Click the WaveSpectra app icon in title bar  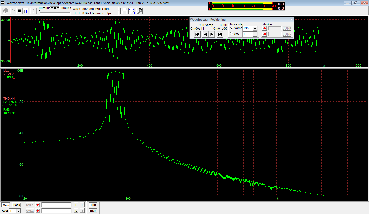3,3
